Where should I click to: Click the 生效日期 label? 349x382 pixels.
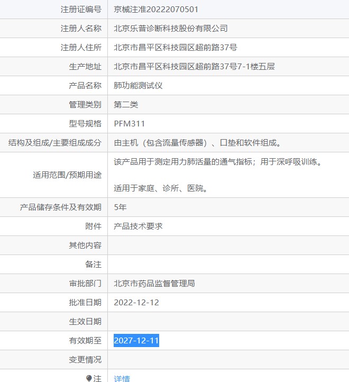(x=85, y=321)
